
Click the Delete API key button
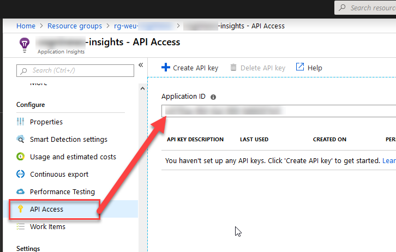coord(257,68)
